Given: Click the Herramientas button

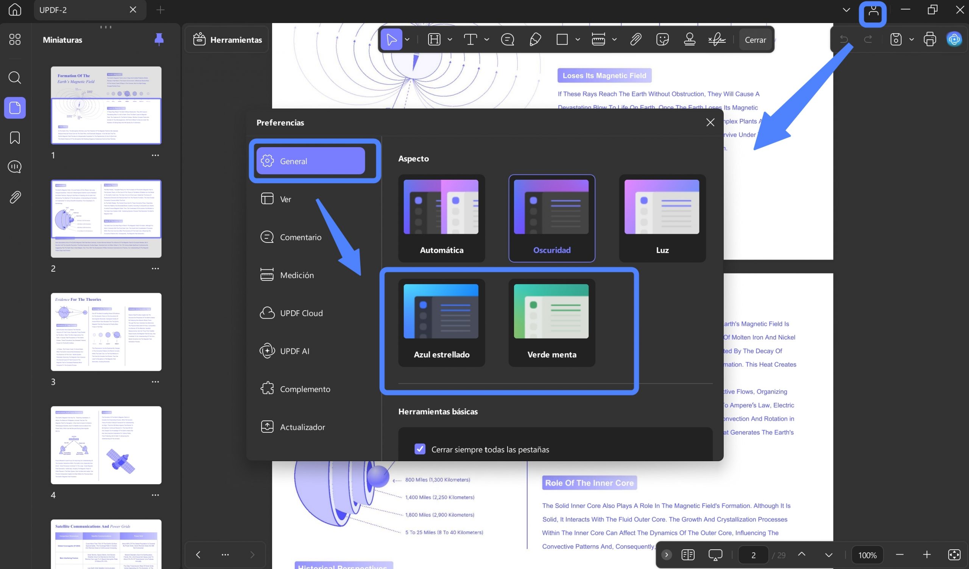Looking at the screenshot, I should click(x=227, y=39).
